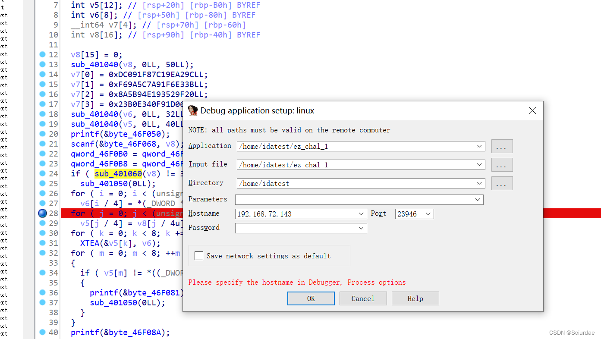Viewport: 601px width, 339px height.
Task: Toggle breakpoint dot on line 36
Action: [42, 292]
